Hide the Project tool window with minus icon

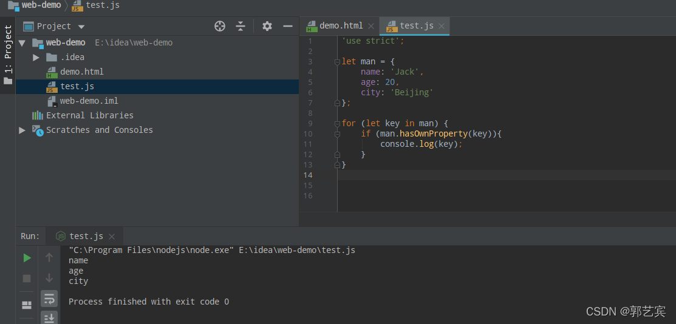(x=287, y=26)
